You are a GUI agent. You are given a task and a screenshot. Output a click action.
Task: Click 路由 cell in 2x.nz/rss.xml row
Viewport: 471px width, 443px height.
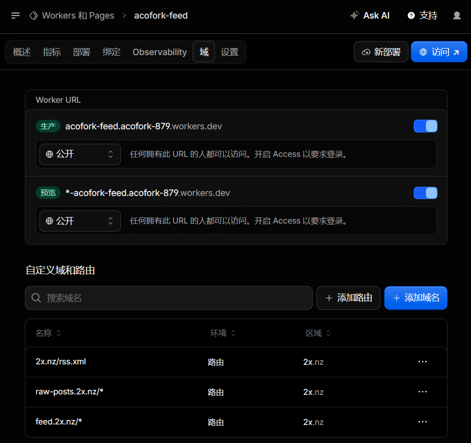pos(215,362)
